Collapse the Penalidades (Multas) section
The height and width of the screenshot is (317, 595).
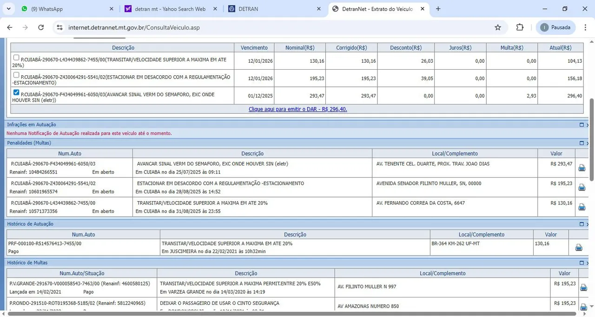coord(581,143)
